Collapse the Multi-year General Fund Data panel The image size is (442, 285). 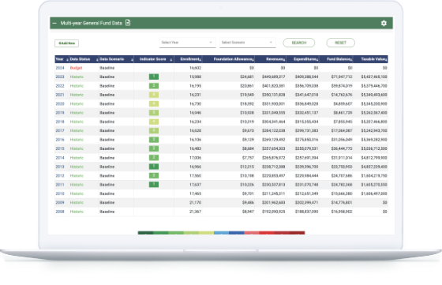[54, 23]
